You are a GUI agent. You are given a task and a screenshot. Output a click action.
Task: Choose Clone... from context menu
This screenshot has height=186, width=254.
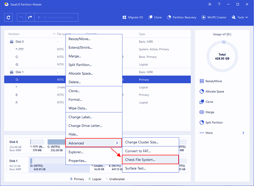94,91
